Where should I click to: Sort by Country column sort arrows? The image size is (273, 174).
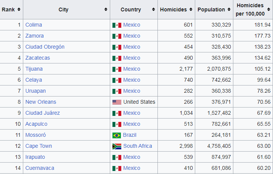[x=153, y=9]
